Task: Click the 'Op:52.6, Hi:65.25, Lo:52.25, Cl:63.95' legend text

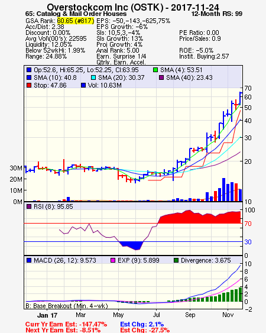Action: tap(86, 70)
